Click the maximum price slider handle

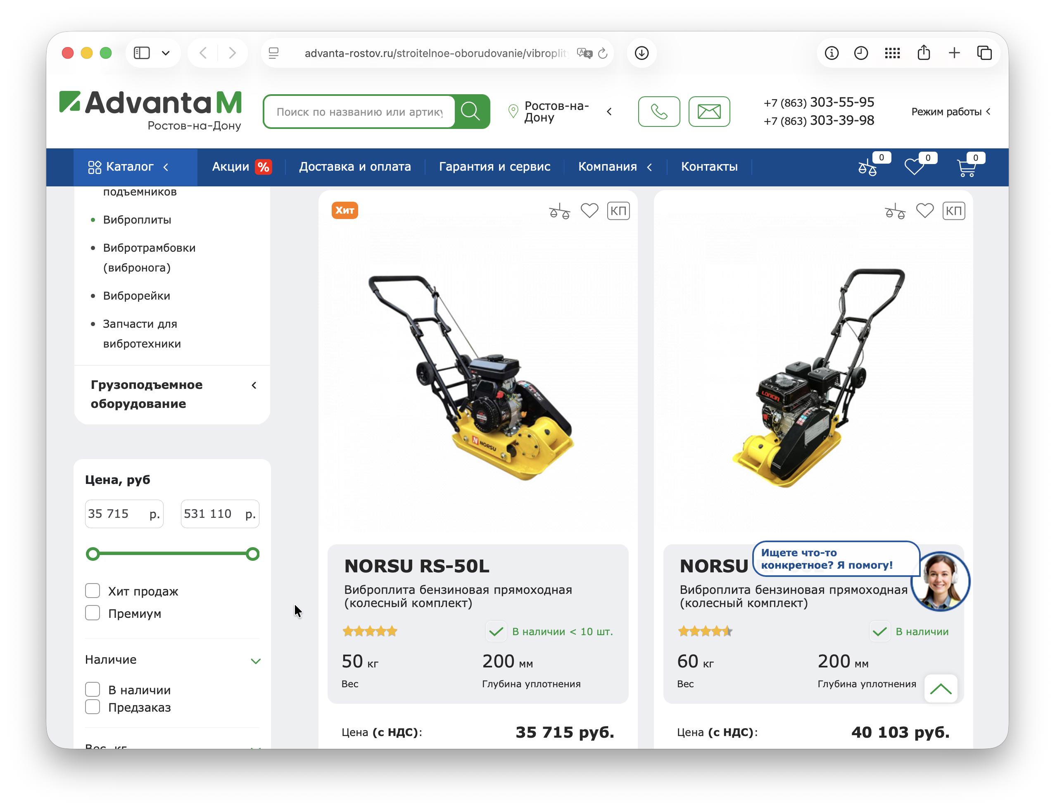coord(252,553)
